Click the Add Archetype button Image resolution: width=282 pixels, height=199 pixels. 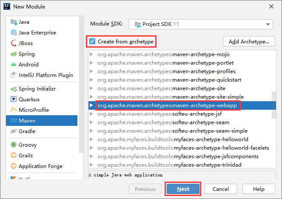249,42
